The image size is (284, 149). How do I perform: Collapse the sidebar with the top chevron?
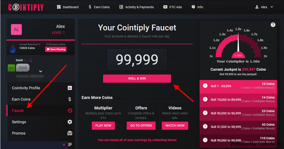coord(72,21)
